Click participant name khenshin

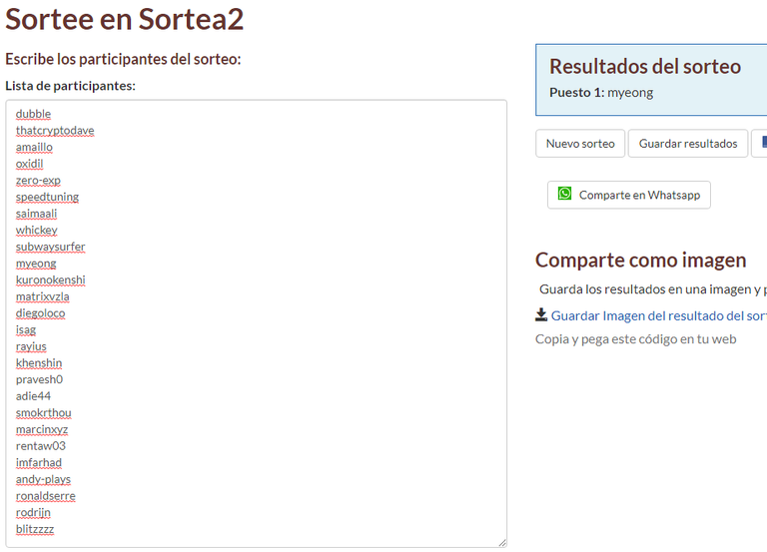point(39,363)
